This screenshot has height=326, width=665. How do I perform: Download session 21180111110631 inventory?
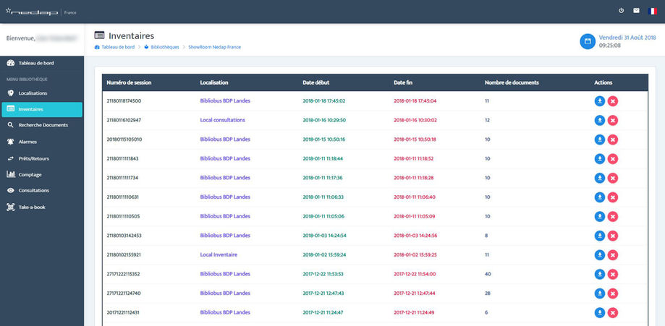click(600, 197)
